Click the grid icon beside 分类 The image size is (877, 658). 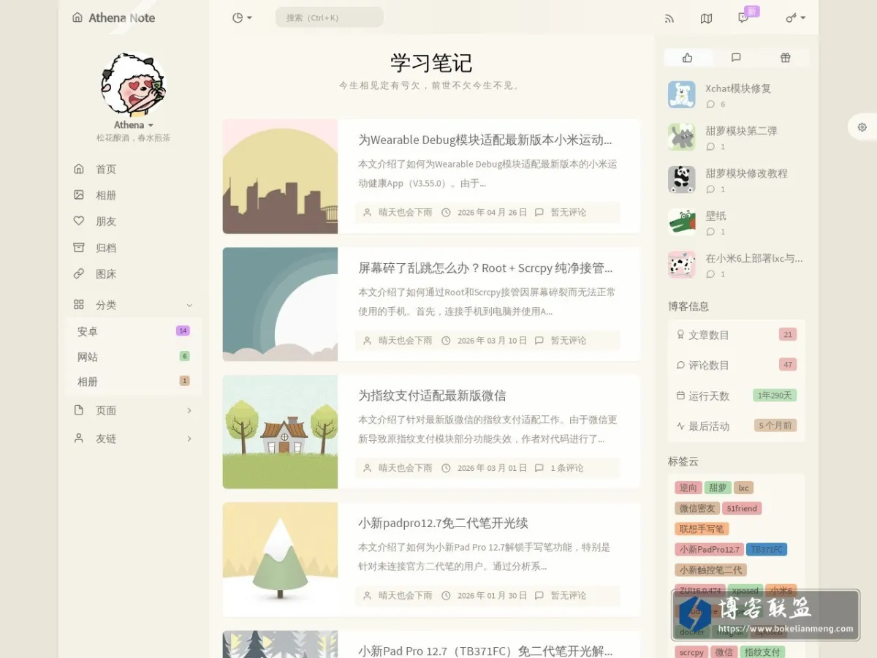79,305
